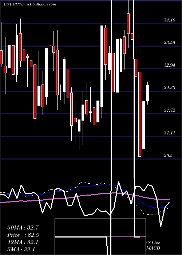182x255 pixels.
Task: Click the 33.55 price axis label
Action: [170, 43]
